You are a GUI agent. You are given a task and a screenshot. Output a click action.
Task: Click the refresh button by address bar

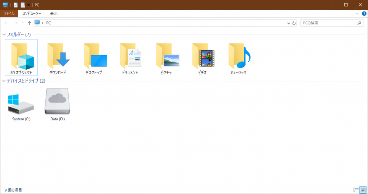[294, 23]
